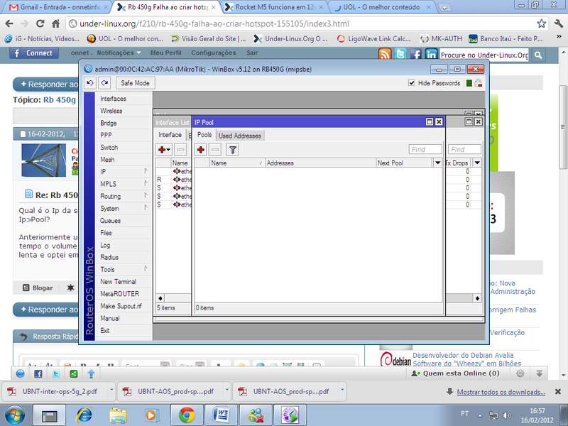Screen dimensions: 568x426
Task: Click Facebook share icon in bottom bar
Action: coord(38,374)
